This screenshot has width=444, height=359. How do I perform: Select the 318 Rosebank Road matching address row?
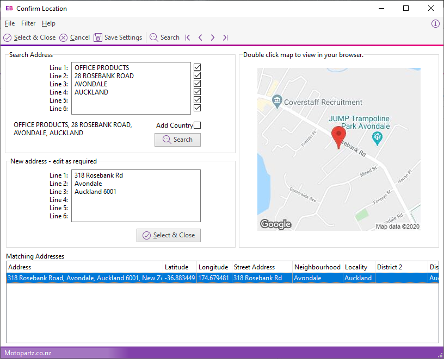tap(82, 278)
